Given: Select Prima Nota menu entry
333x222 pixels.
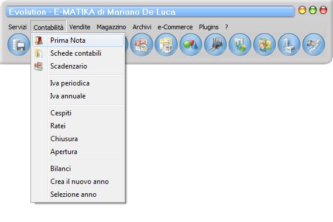Looking at the screenshot, I should [78, 40].
